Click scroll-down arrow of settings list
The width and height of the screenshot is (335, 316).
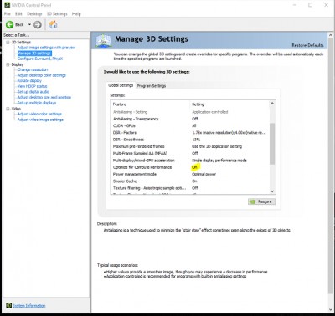pyautogui.click(x=272, y=191)
